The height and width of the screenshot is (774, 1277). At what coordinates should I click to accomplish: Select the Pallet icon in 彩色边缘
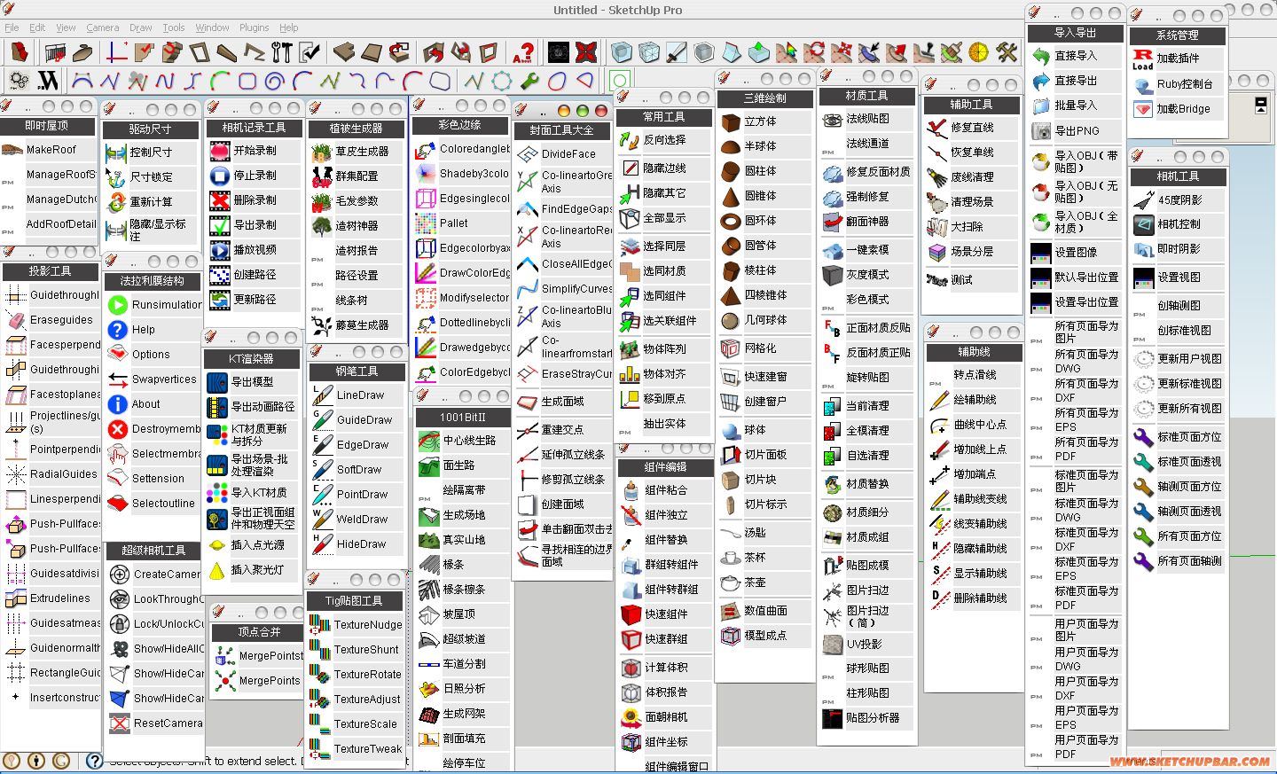coord(427,223)
